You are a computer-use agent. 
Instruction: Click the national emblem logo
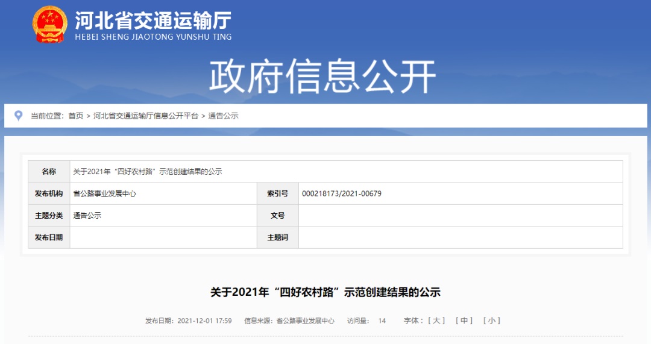[x=50, y=25]
